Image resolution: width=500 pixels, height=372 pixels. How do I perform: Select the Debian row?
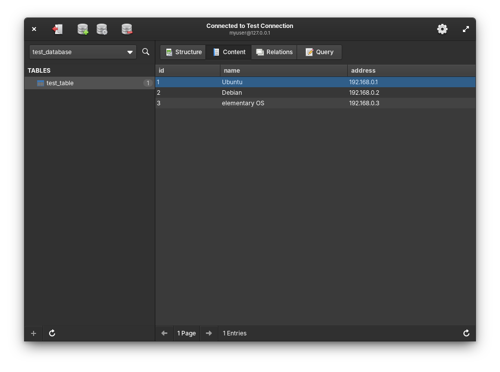[x=232, y=93]
